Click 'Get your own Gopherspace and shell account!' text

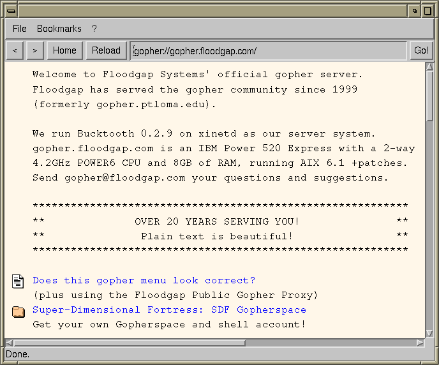[x=169, y=324]
